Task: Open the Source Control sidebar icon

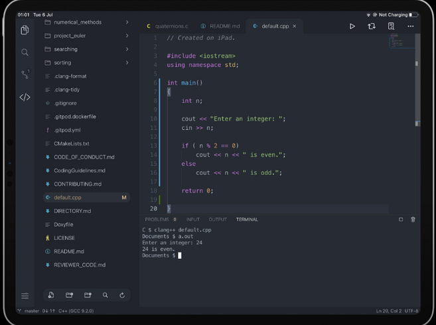Action: 25,74
